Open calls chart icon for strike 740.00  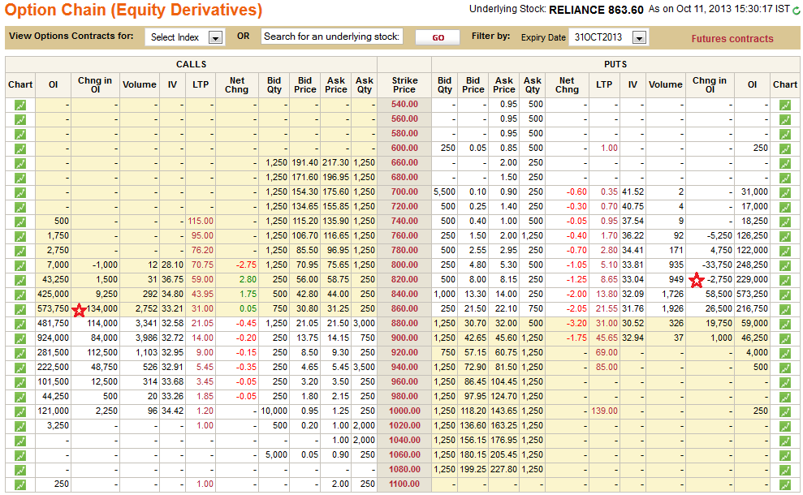[20, 222]
